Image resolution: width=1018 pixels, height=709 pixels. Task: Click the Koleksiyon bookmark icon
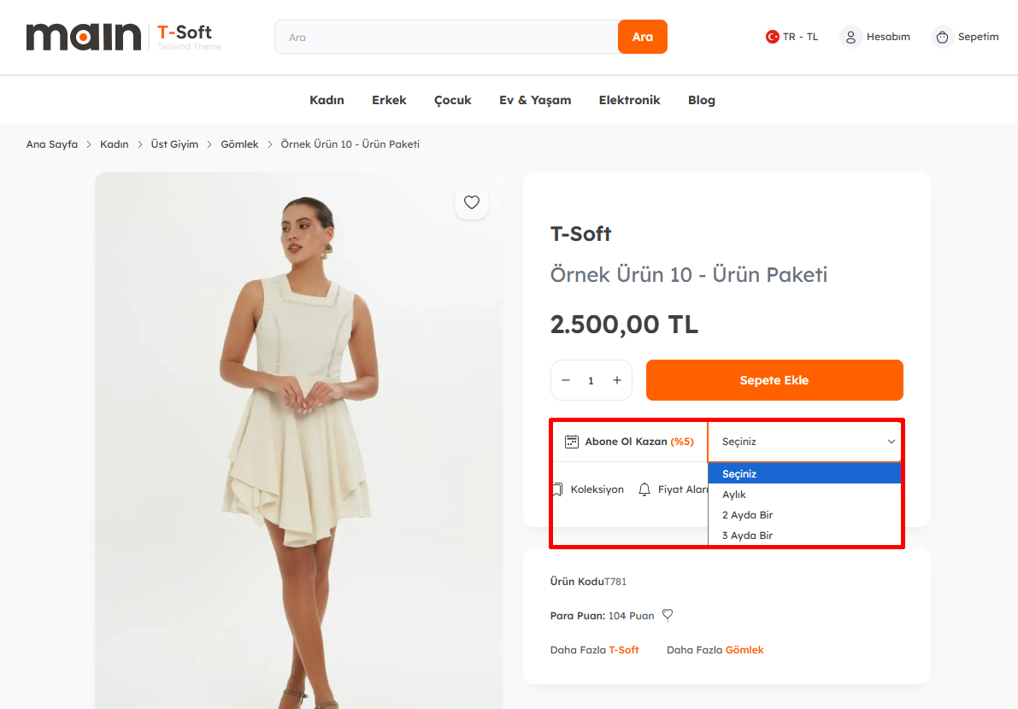[557, 489]
